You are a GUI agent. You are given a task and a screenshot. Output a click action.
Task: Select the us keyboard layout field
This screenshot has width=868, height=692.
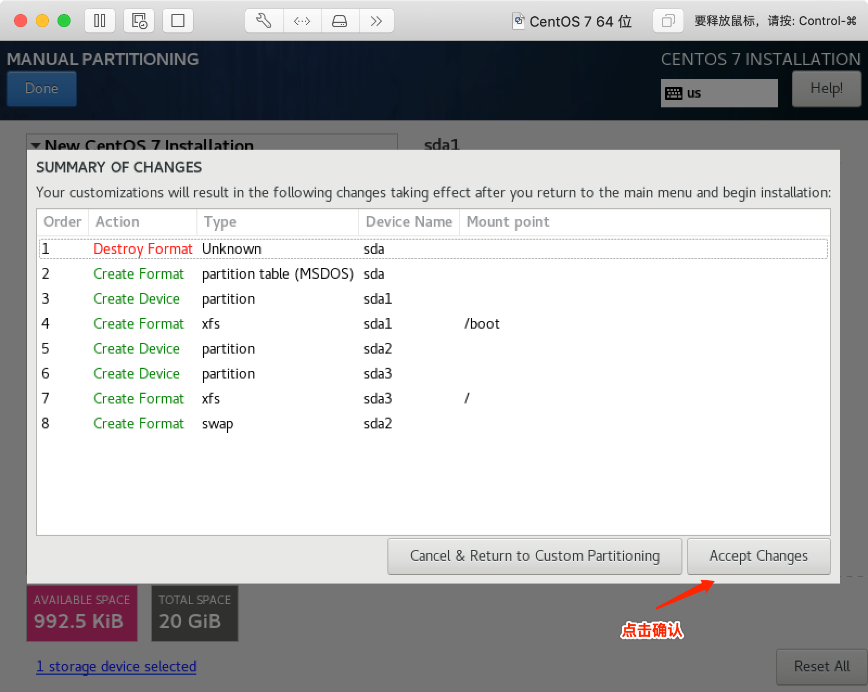719,93
